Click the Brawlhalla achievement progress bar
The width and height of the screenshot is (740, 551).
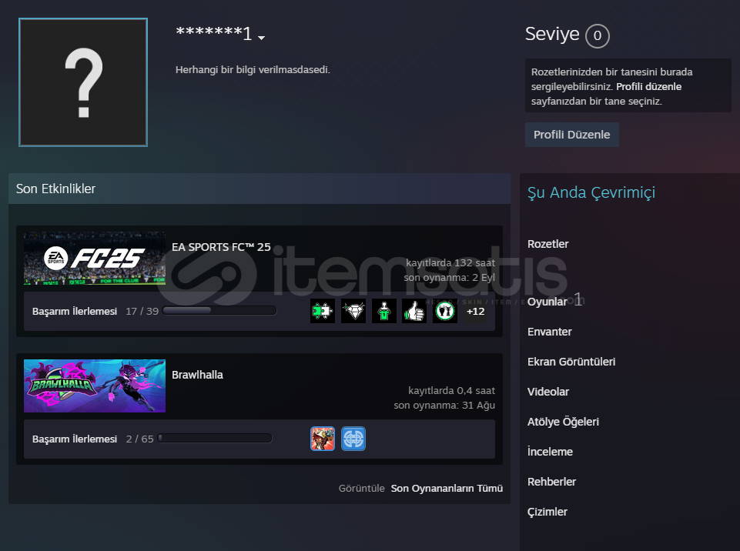[x=215, y=438]
